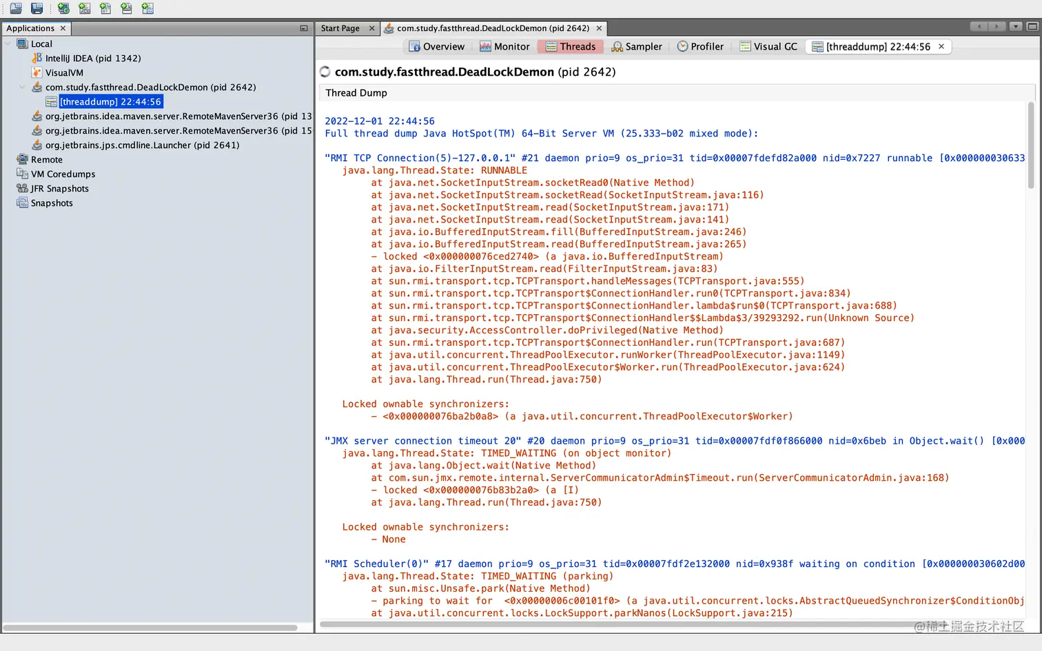Open the Visual GC subtab
Screen dimensions: 1042x651
click(768, 46)
